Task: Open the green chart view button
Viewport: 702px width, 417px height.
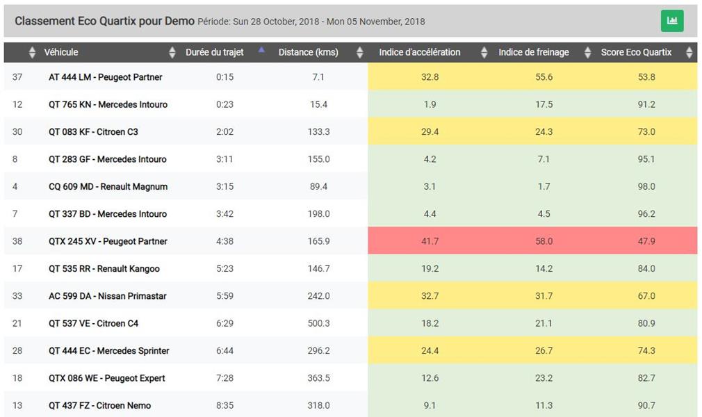Action: pos(672,21)
